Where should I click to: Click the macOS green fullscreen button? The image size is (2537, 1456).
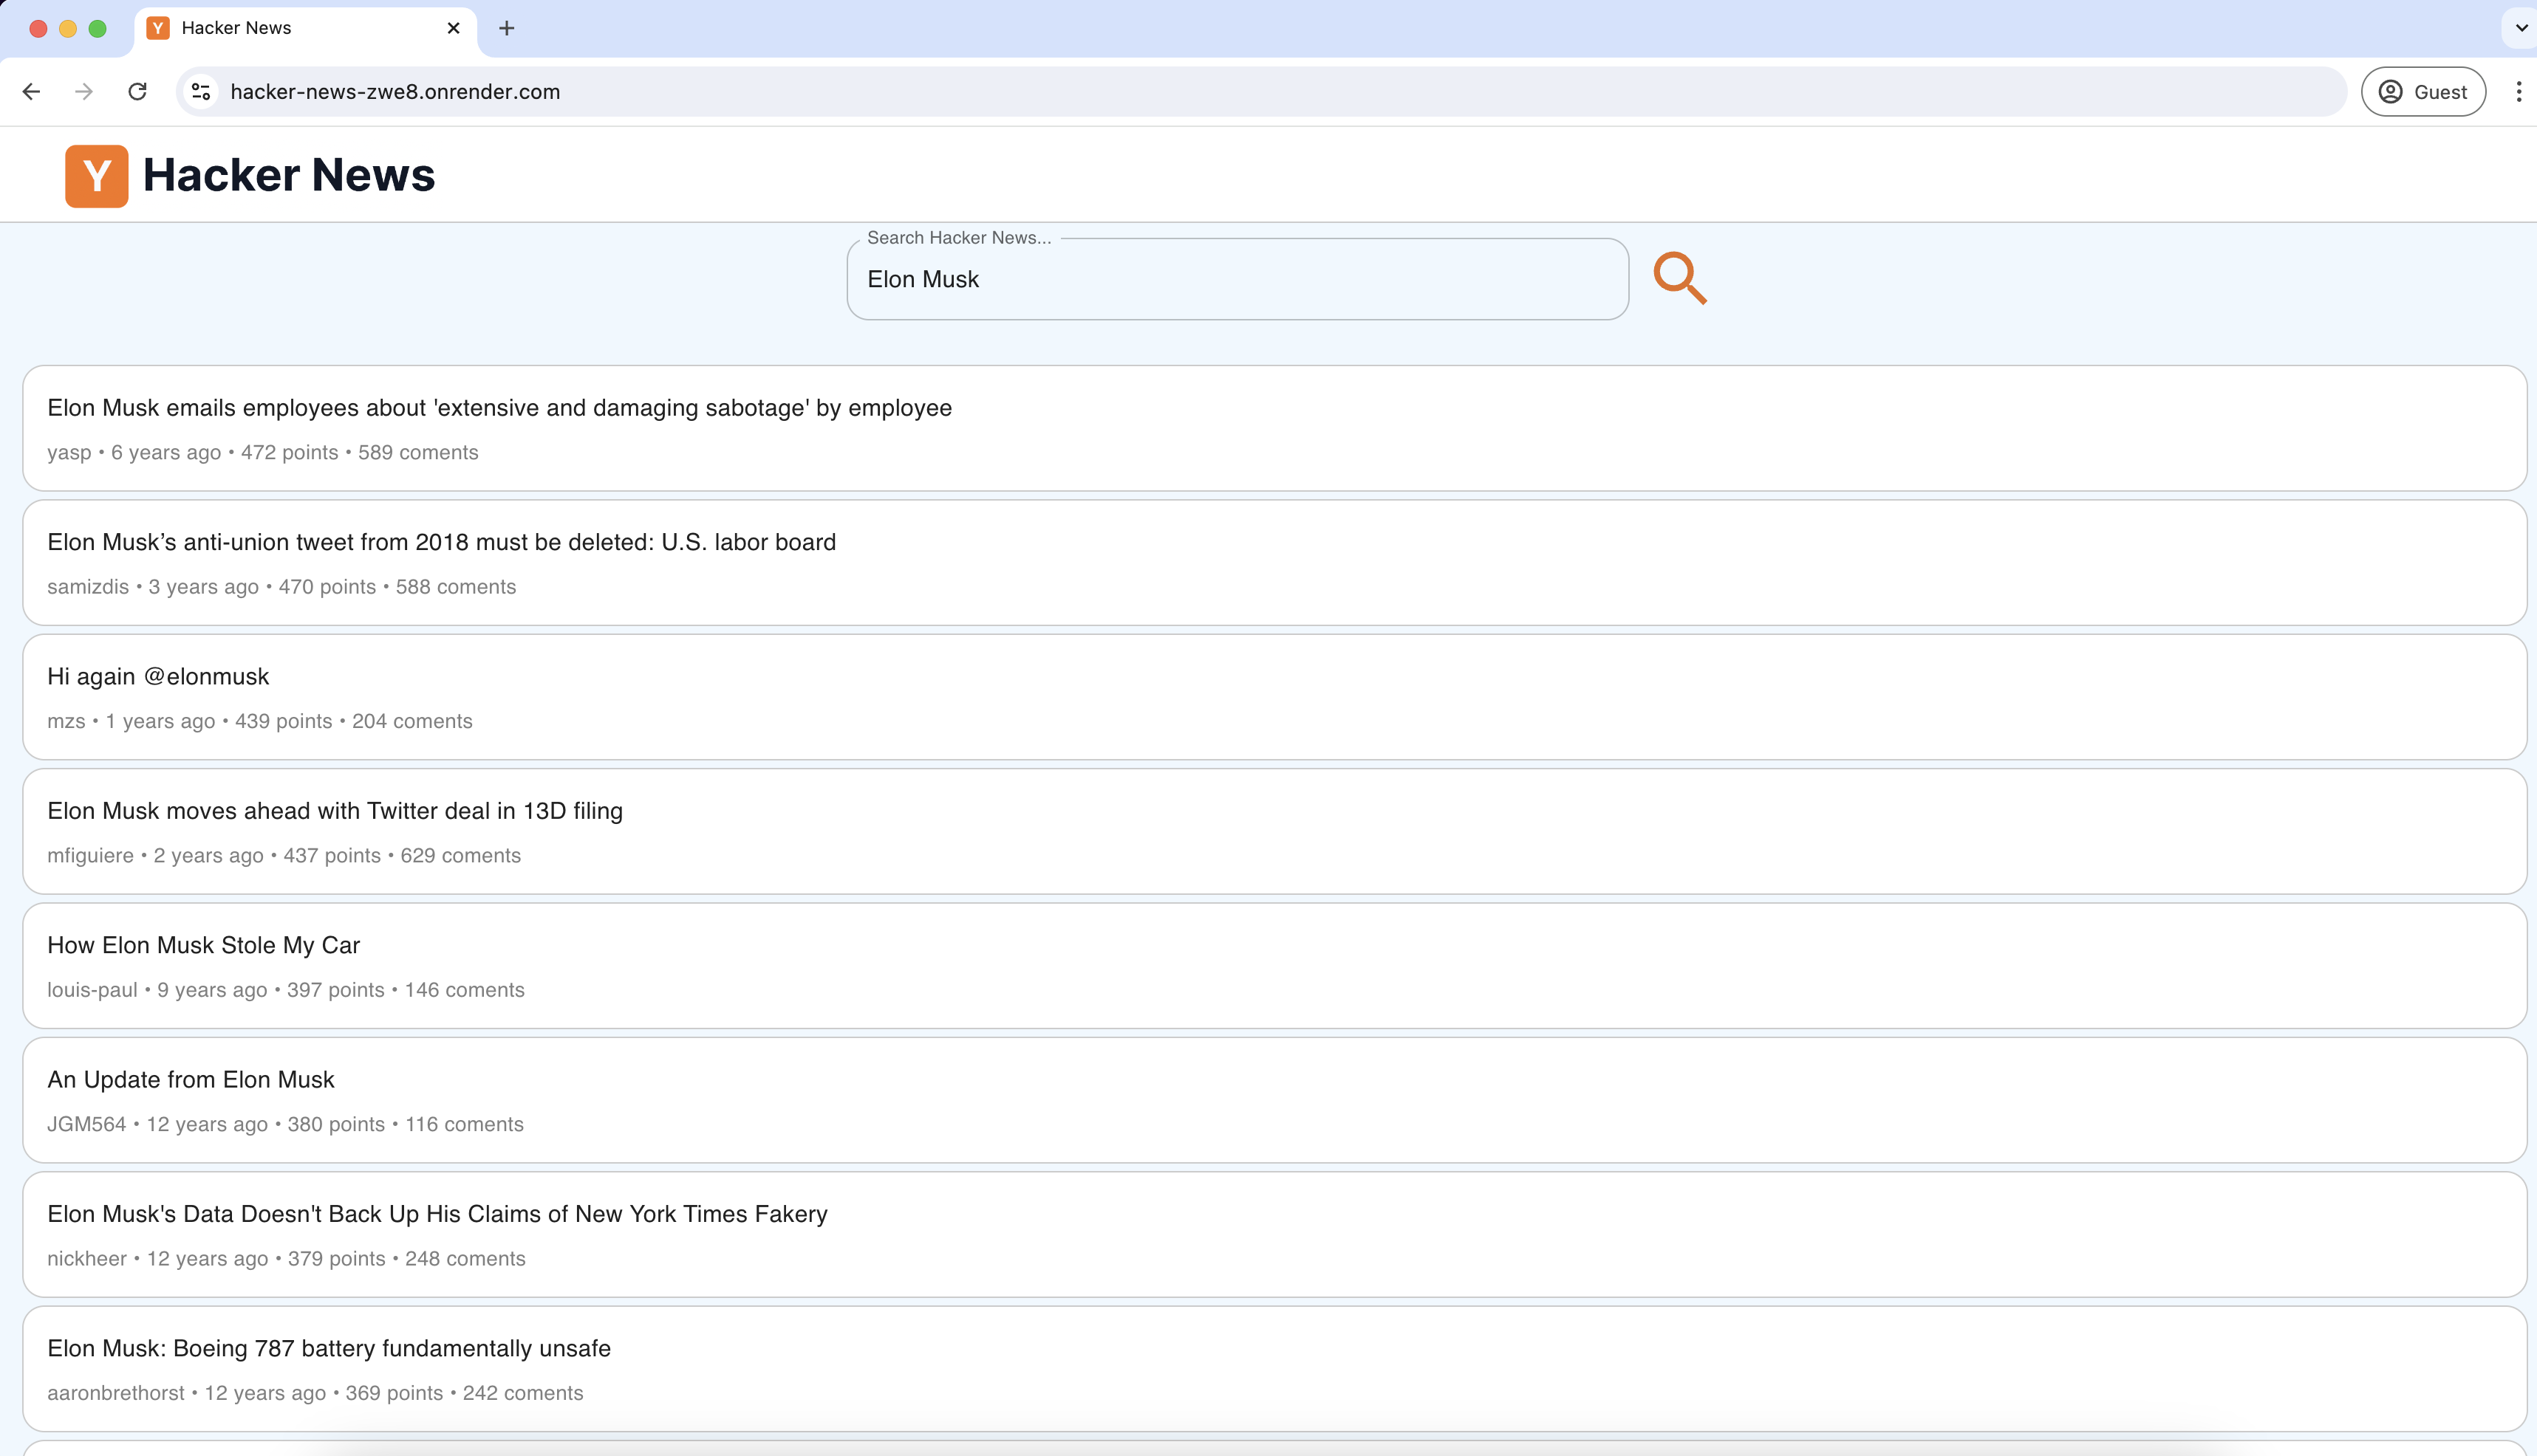tap(97, 29)
